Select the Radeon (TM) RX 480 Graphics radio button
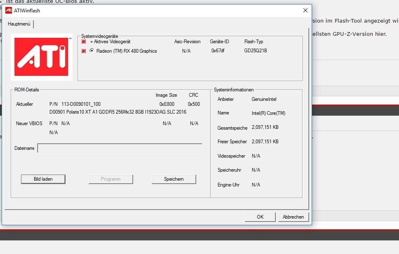 click(x=92, y=51)
